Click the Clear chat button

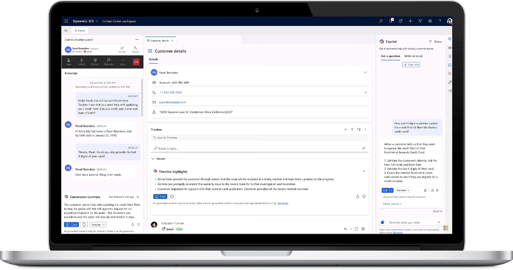click(411, 65)
